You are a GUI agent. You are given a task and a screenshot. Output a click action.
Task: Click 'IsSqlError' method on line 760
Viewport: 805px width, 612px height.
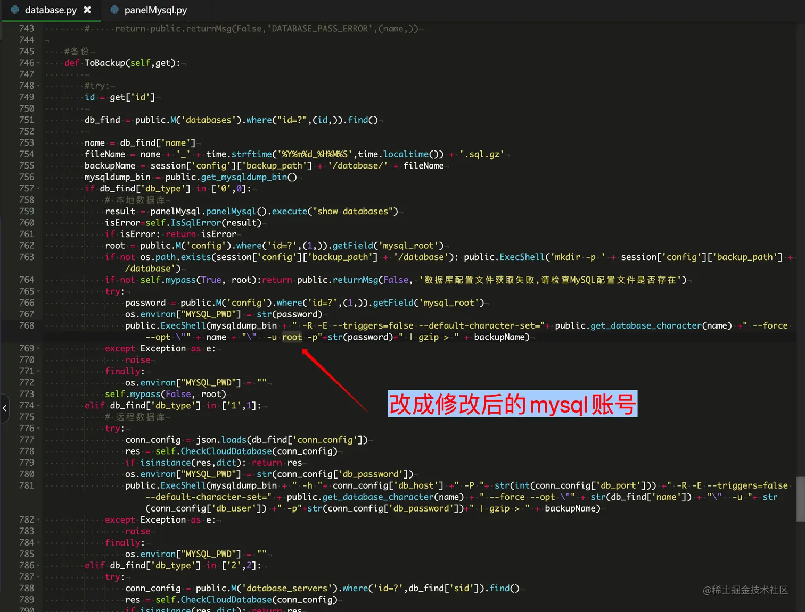(196, 223)
